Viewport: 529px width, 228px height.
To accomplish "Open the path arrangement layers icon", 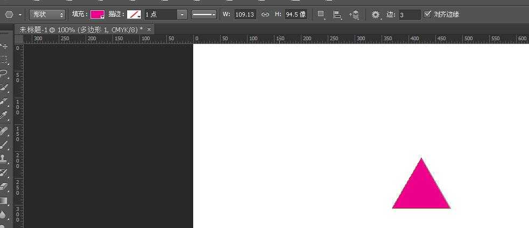I will (x=355, y=14).
